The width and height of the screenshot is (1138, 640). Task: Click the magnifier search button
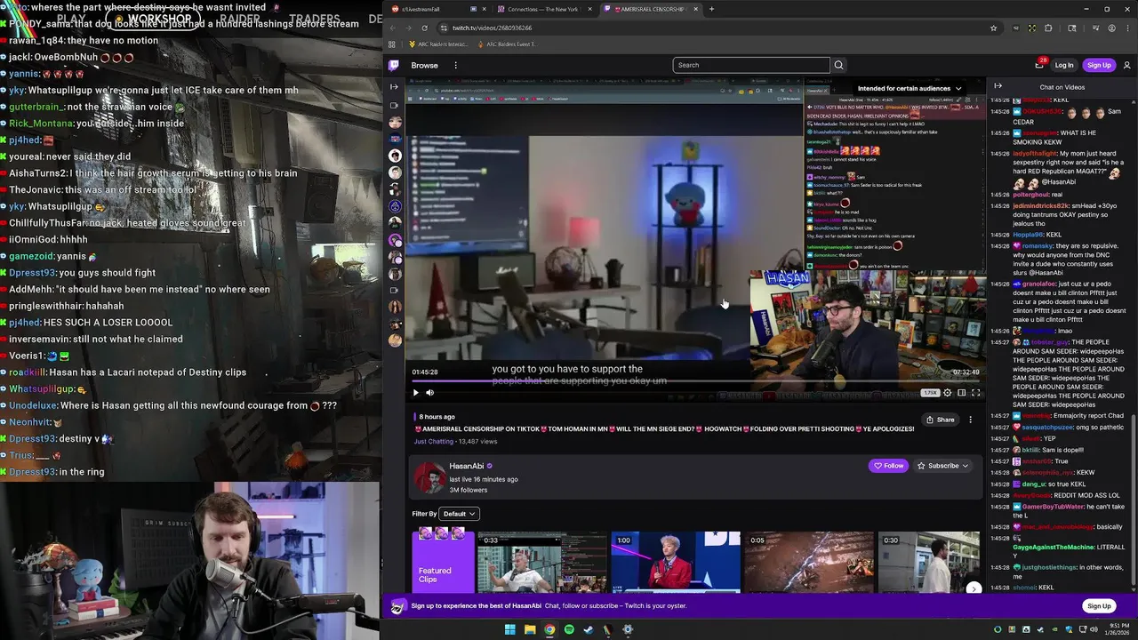click(838, 65)
